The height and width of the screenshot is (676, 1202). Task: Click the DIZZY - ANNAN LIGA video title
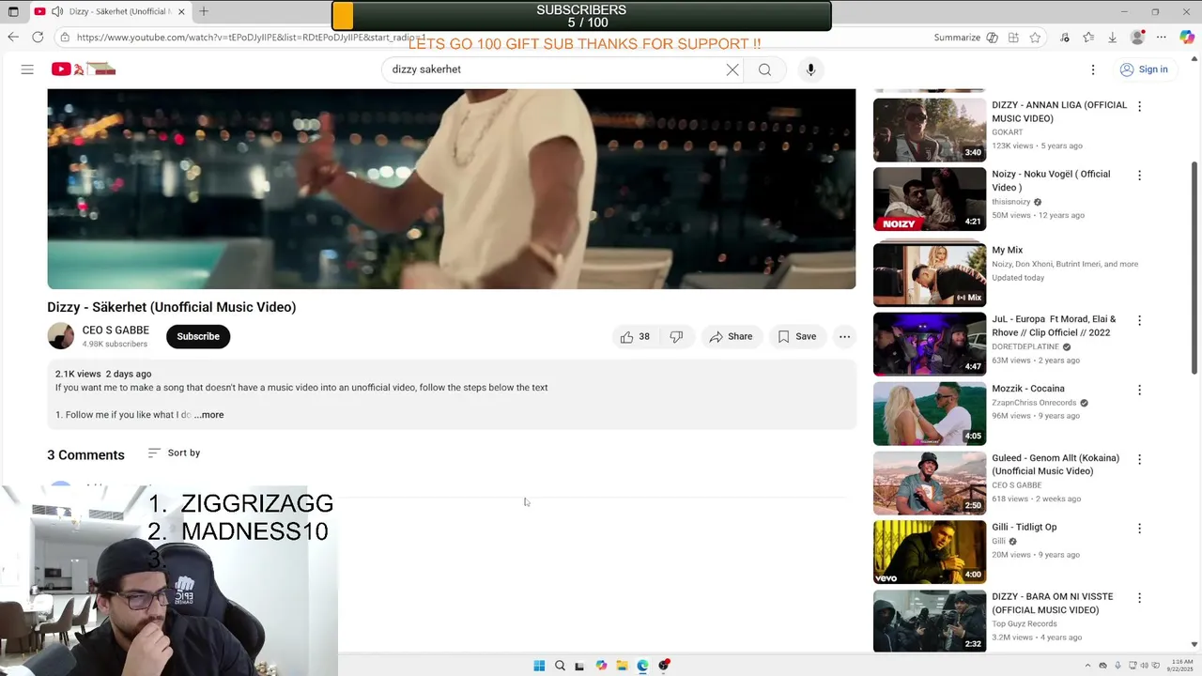tap(1059, 112)
